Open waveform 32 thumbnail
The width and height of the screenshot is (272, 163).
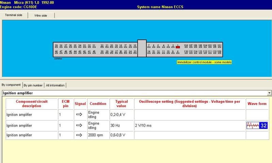257,125
